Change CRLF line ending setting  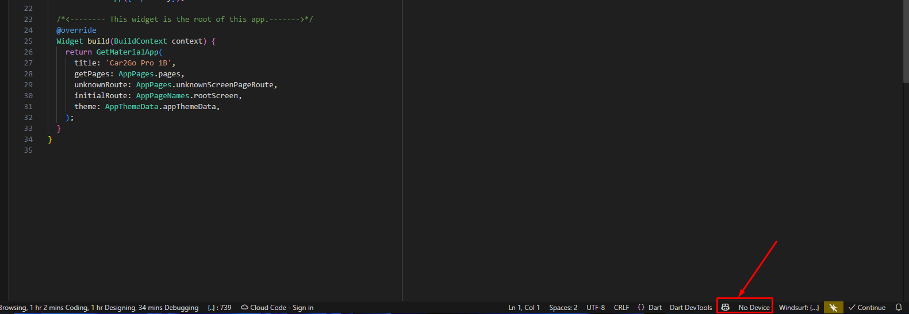click(x=622, y=308)
